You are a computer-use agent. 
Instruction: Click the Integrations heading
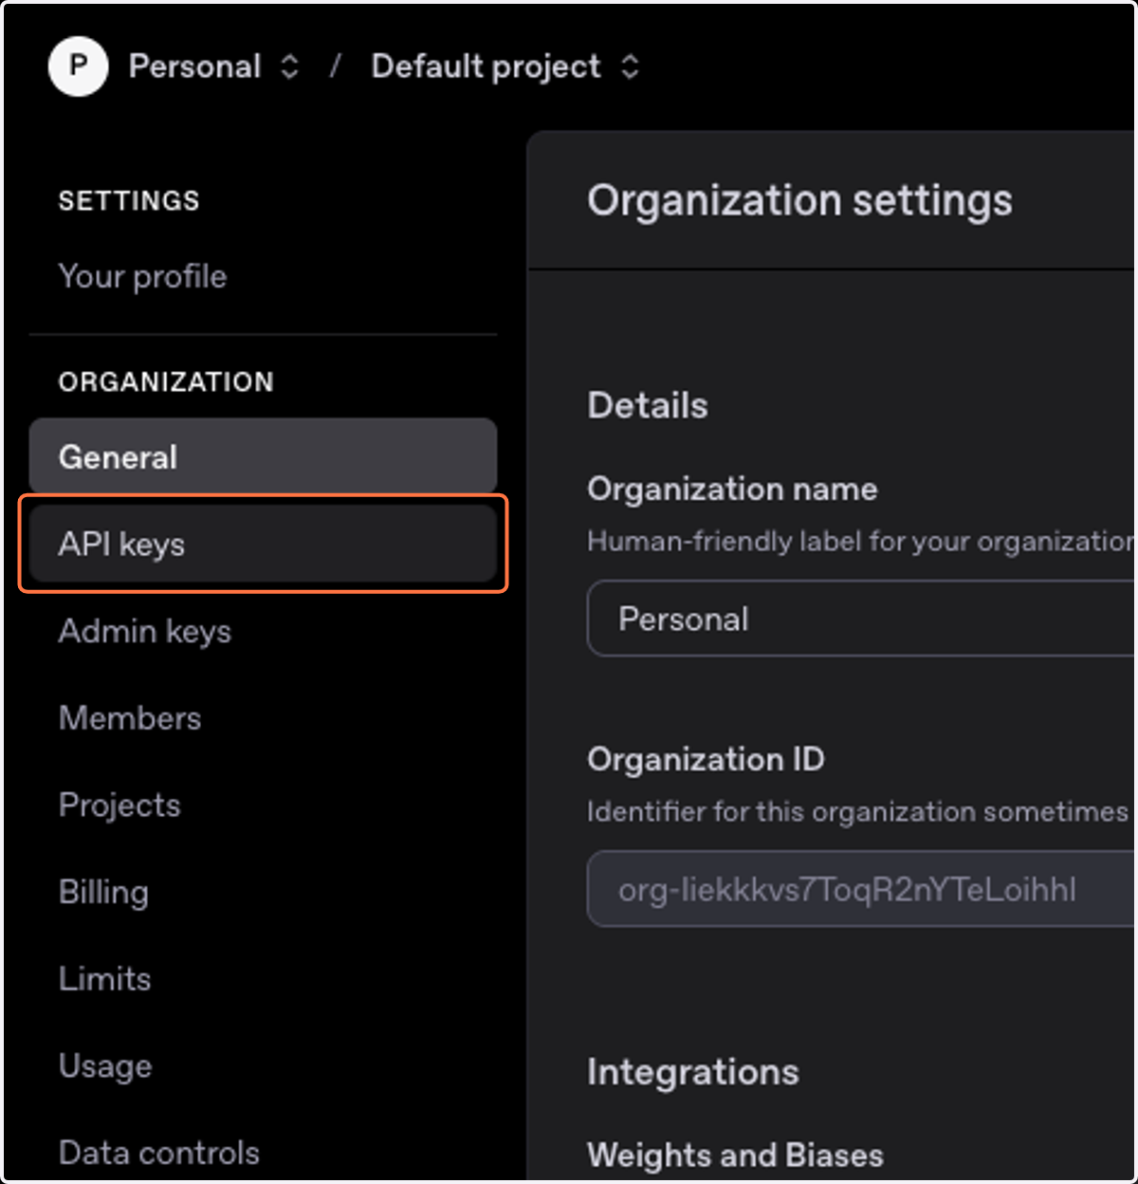coord(693,1071)
